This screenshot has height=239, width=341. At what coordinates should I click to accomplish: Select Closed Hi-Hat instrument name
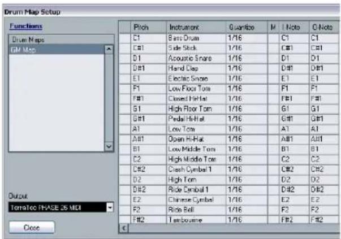tap(187, 99)
